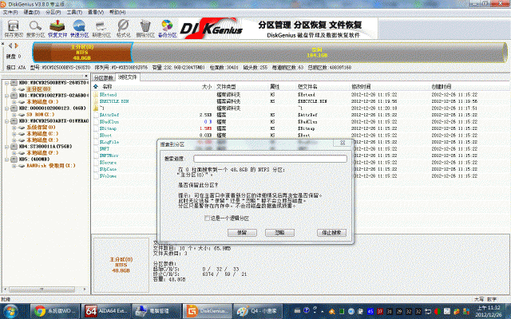511x319 pixels.
Task: Click the HD0 hard disk icon in tree
Action: [x=14, y=83]
